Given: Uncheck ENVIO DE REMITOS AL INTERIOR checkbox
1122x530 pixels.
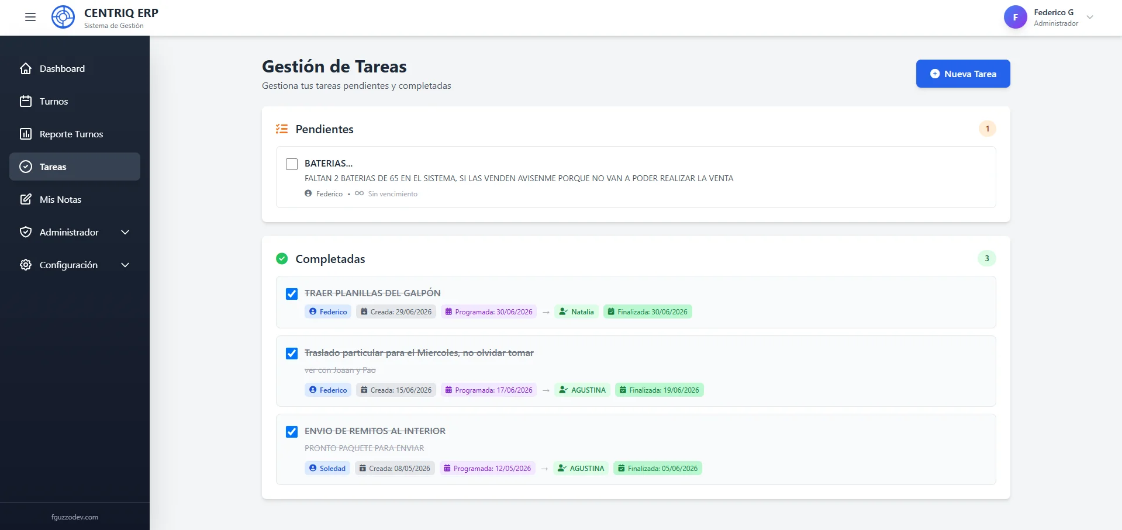Looking at the screenshot, I should [292, 432].
